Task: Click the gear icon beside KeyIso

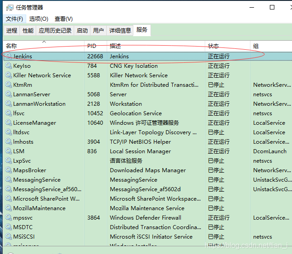Action: 9,66
